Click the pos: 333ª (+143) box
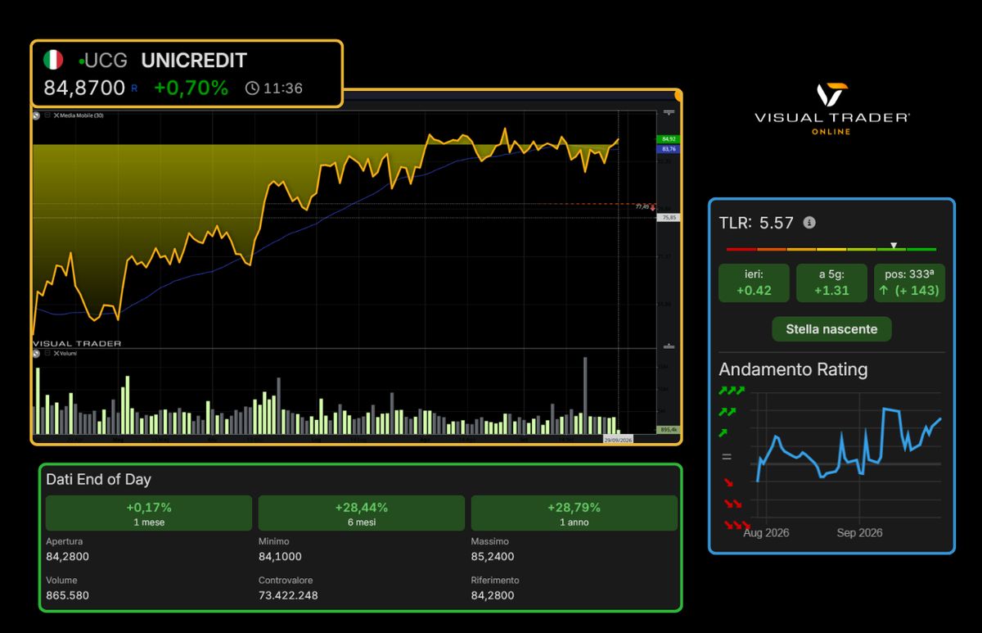The image size is (982, 633). point(910,283)
